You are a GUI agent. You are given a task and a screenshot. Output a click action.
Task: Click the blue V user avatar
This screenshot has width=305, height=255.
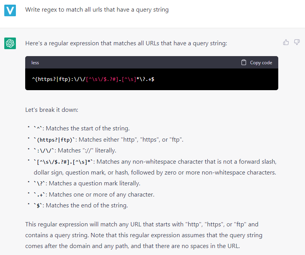10,10
